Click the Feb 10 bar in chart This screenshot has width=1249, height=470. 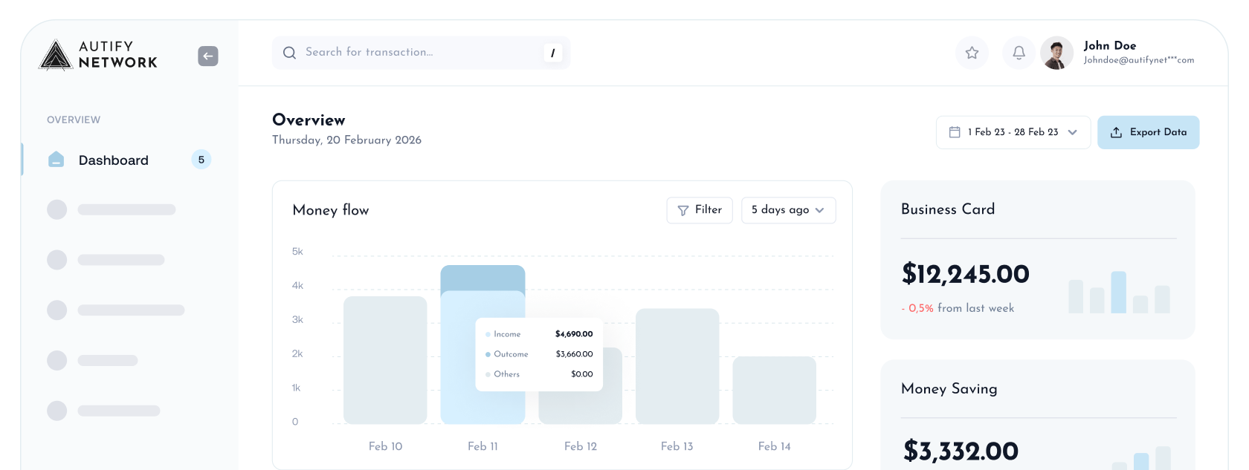385,360
